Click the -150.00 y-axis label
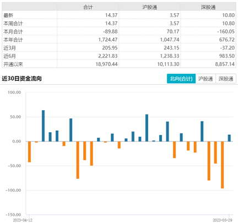Screen dimensions: 238x223 pyautogui.click(x=13, y=215)
